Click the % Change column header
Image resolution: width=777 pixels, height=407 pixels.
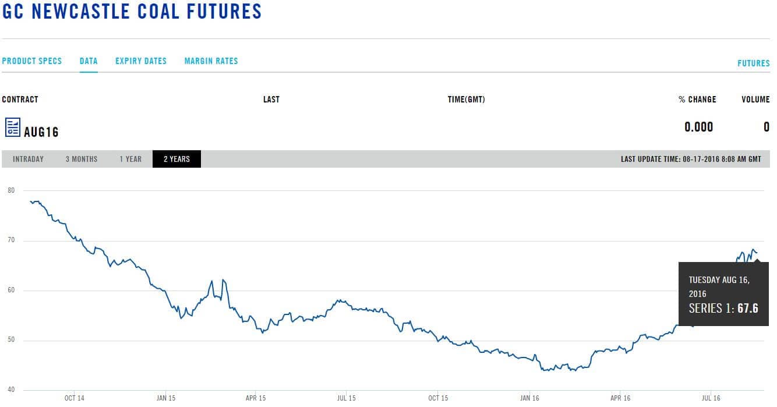coord(697,100)
